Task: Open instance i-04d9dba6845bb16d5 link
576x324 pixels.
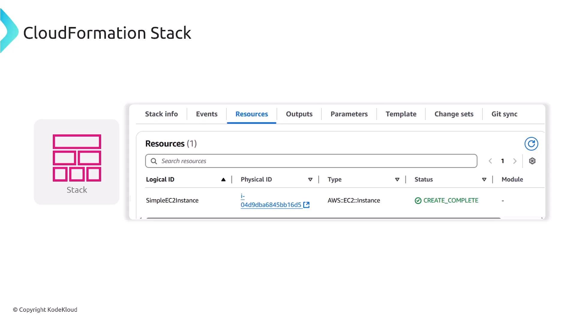Action: point(271,205)
